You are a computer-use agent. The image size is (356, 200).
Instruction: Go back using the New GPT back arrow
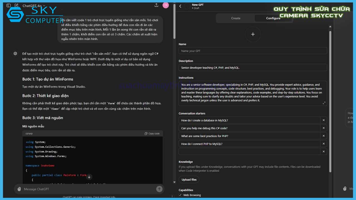(180, 6)
